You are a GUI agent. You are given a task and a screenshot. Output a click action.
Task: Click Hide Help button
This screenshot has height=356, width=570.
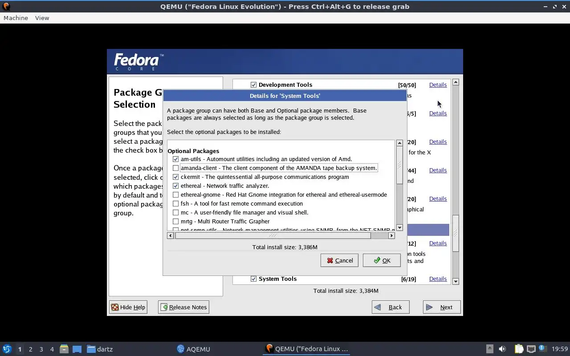[x=128, y=307]
